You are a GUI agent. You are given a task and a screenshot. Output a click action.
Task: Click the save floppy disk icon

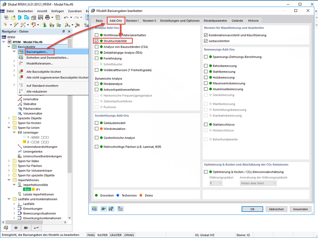click(40, 18)
